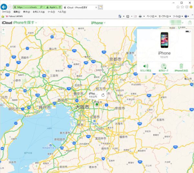The width and height of the screenshot is (194, 173).
Task: Play sound with サウンド再生
Action: [x=145, y=68]
